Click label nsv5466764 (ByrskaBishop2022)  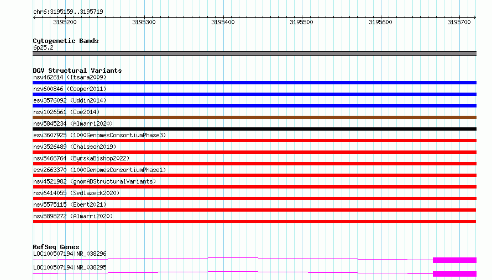[81, 158]
